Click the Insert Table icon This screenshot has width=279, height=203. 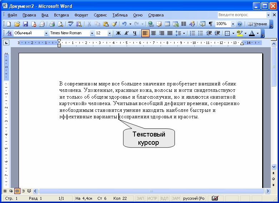(x=167, y=24)
